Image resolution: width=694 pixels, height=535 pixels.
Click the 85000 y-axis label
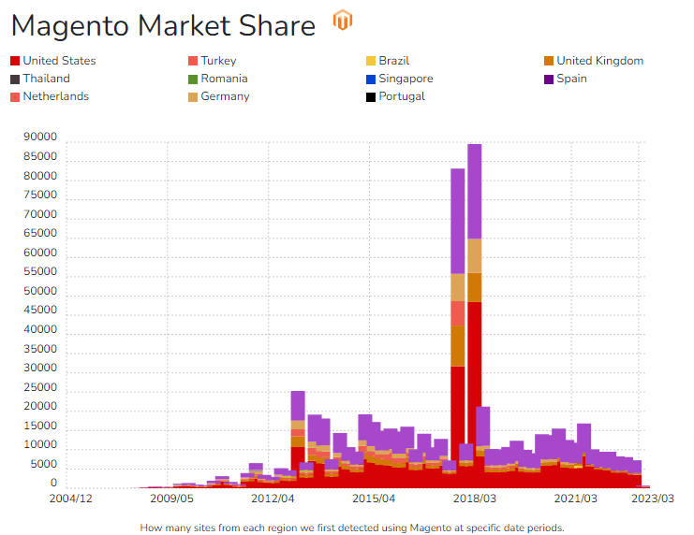point(40,156)
